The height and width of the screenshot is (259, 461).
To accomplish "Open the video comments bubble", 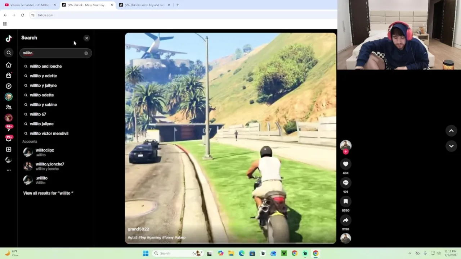I will 345,183.
